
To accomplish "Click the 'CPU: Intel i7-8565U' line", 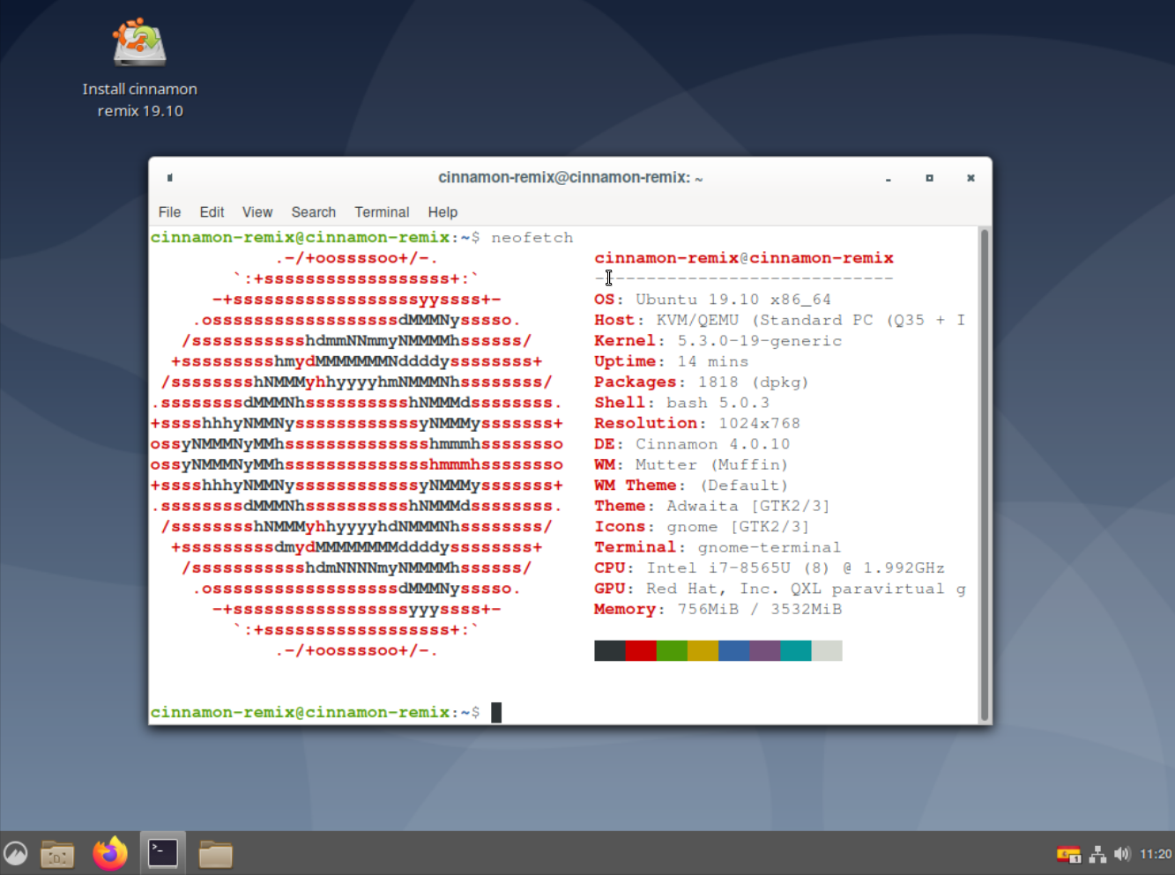I will click(770, 568).
